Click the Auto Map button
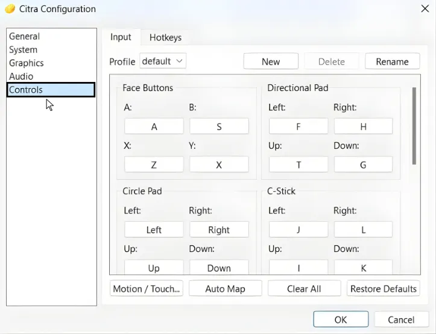 pyautogui.click(x=225, y=289)
